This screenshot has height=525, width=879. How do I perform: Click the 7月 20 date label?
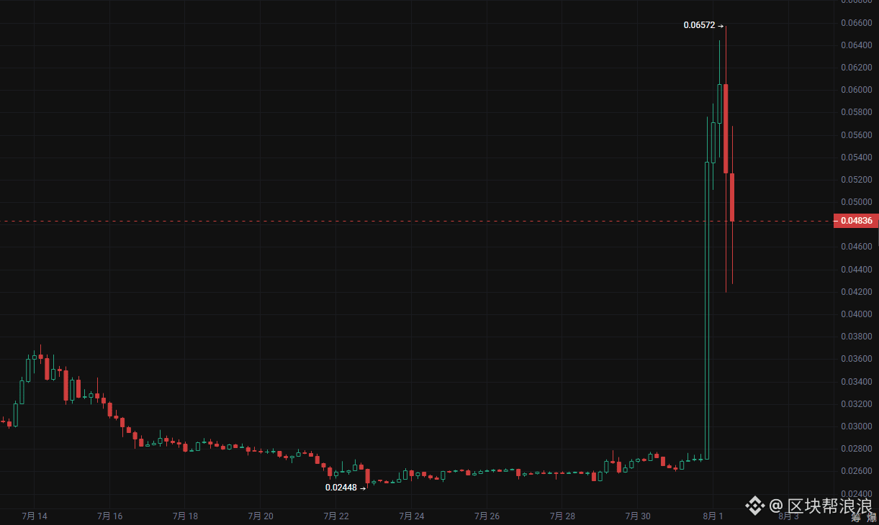(261, 516)
